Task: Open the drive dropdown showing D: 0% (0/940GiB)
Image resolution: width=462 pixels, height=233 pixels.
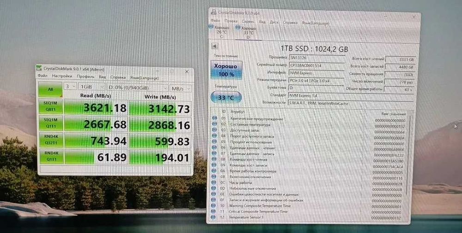Action: click(x=137, y=87)
